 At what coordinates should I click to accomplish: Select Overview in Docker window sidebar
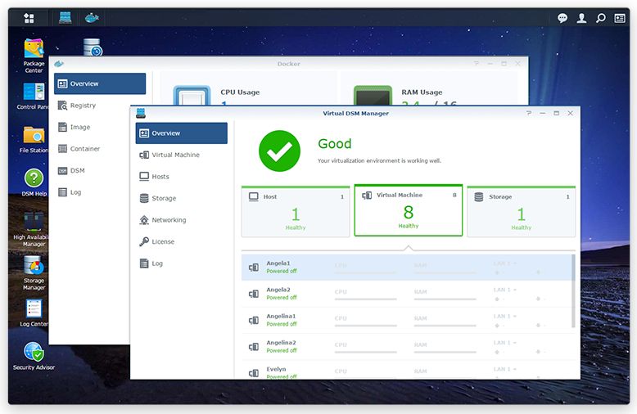(x=100, y=83)
